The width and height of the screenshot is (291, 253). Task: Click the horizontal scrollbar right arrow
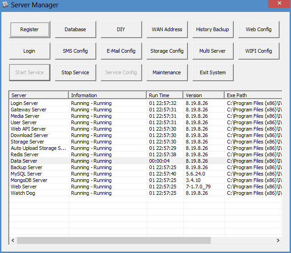[278, 240]
